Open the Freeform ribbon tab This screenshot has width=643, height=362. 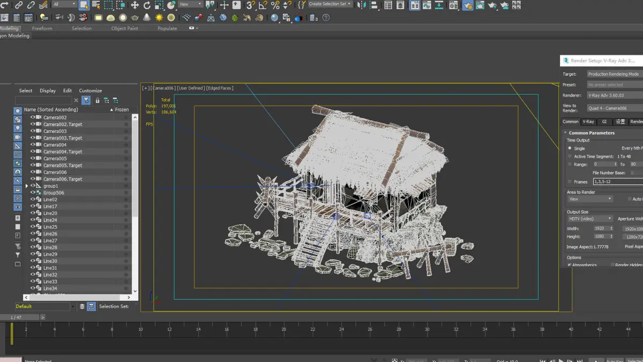click(x=42, y=28)
